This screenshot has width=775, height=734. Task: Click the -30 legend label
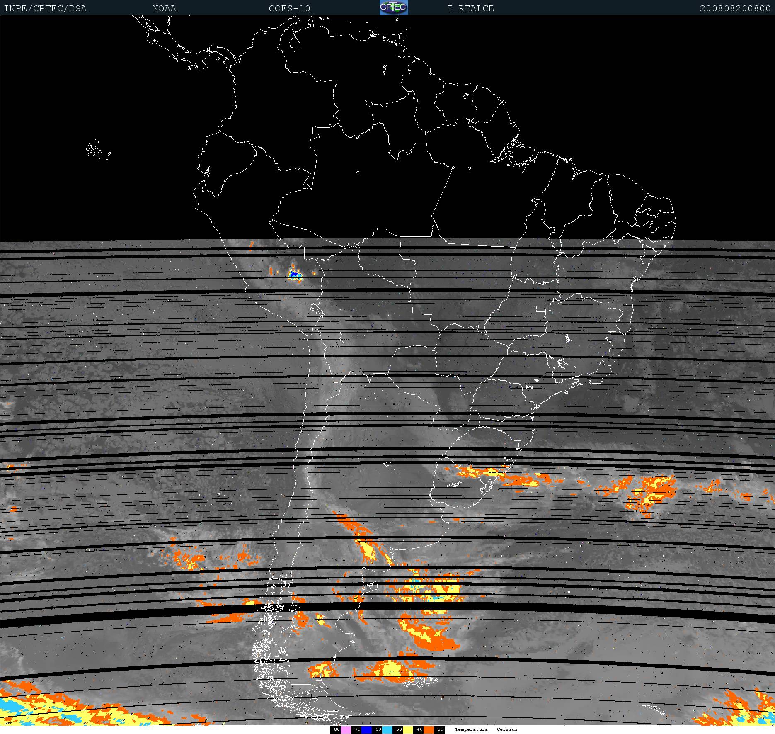tap(439, 729)
